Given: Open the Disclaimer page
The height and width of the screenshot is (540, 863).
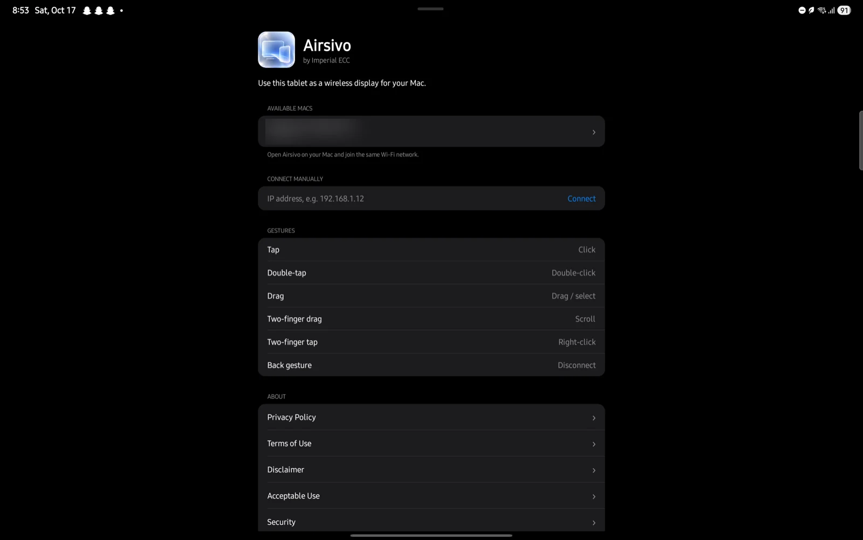Looking at the screenshot, I should [x=432, y=470].
